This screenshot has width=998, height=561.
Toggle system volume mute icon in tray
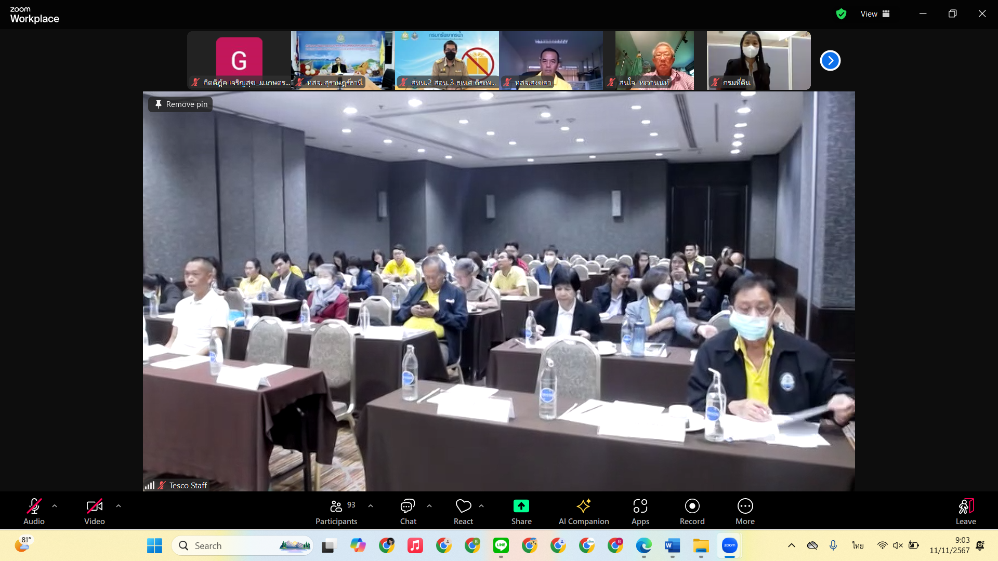pos(898,545)
